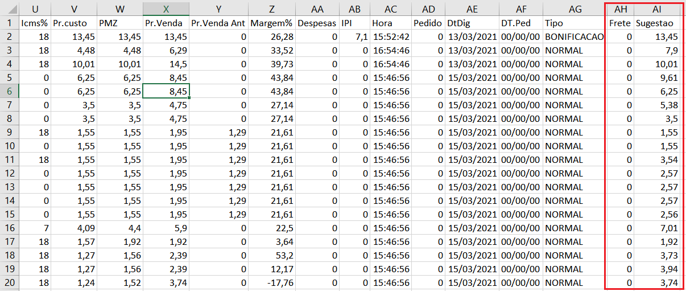Select column header AG
This screenshot has height=291, width=686.
pos(575,9)
